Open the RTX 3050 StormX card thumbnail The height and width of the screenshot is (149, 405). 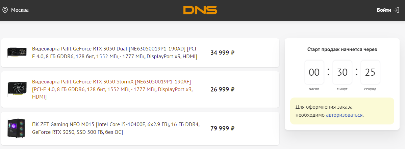(17, 89)
